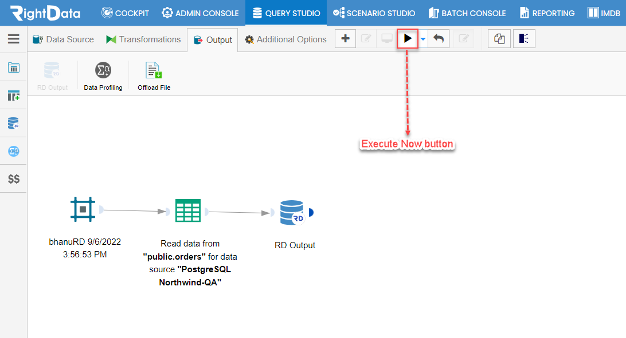Click the sidebar data profiling circle icon

click(14, 152)
